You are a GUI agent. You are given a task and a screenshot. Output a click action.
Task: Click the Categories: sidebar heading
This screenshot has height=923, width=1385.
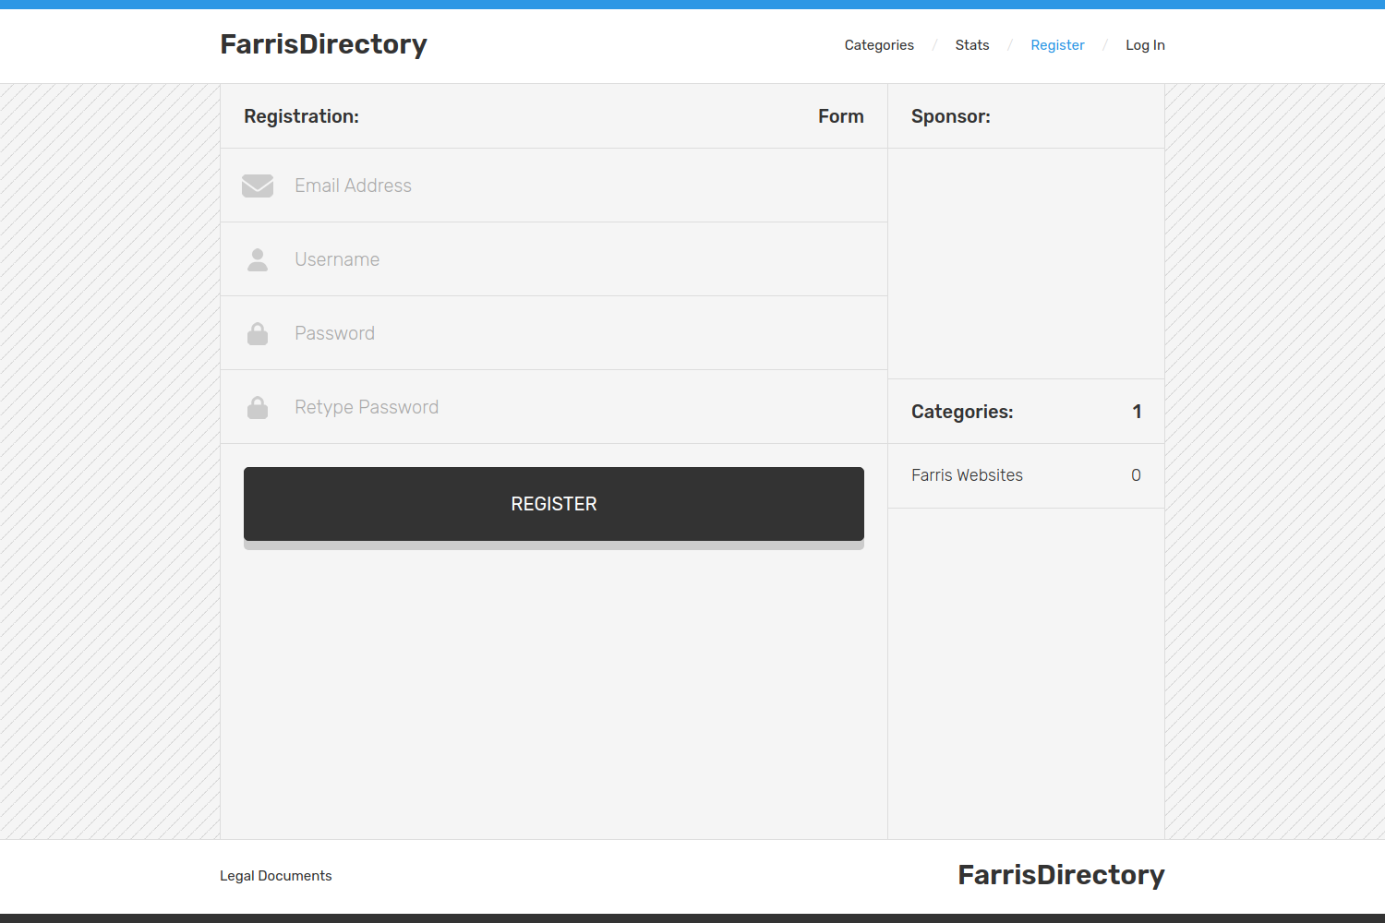click(962, 412)
